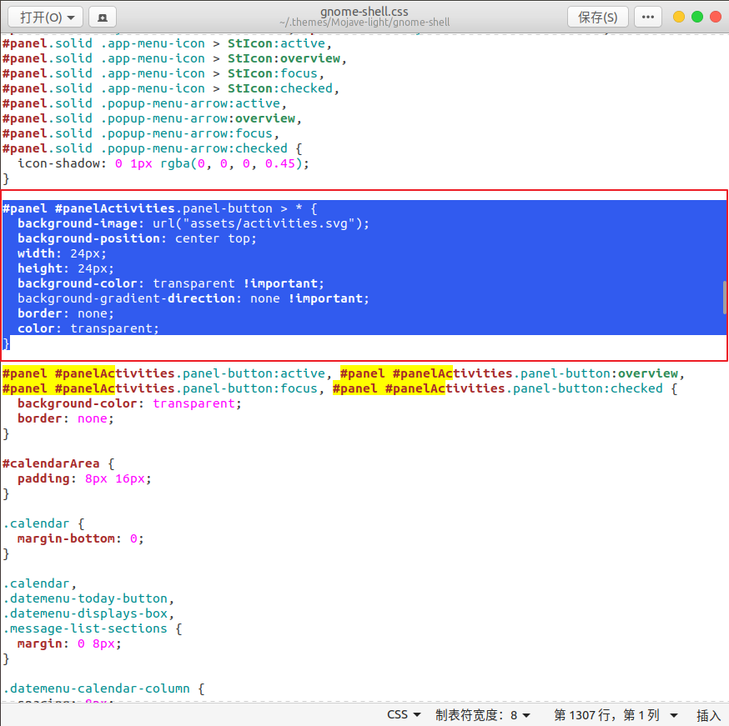Place cursor on .datemenu-today-button line
The image size is (729, 726).
pyautogui.click(x=88, y=598)
